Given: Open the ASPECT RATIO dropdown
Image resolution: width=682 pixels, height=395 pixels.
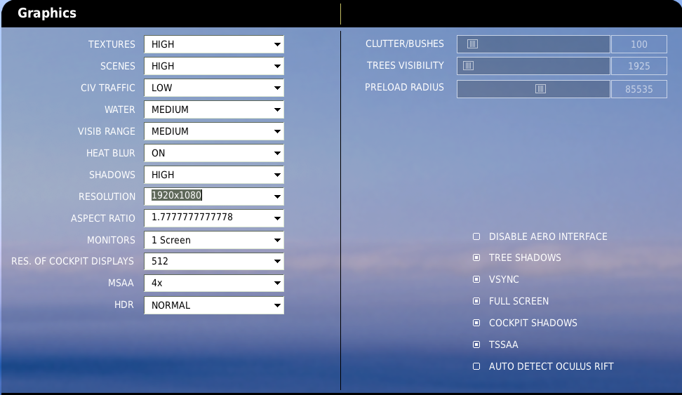Looking at the screenshot, I should click(213, 218).
